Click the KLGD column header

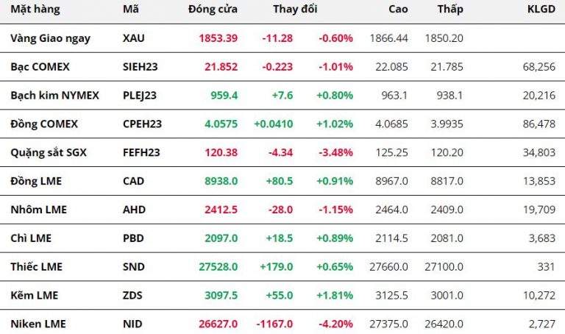541,10
